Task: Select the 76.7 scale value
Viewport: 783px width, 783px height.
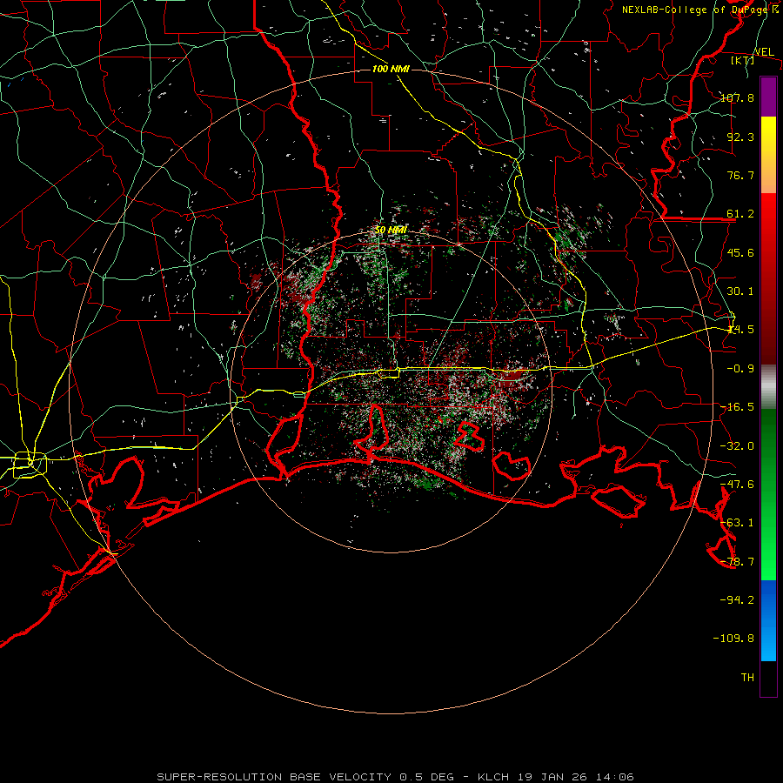Action: (740, 175)
